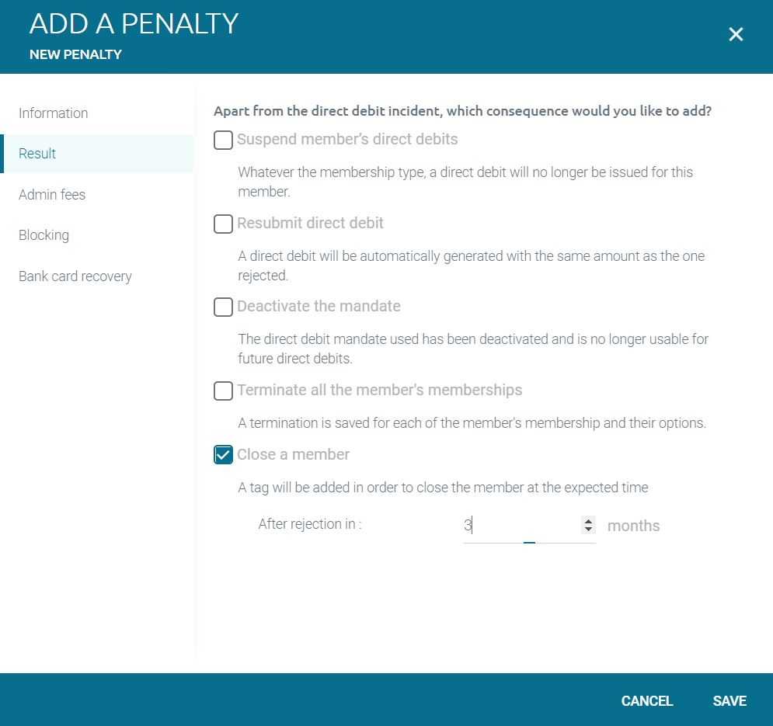
Task: Save the new penalty
Action: point(729,701)
